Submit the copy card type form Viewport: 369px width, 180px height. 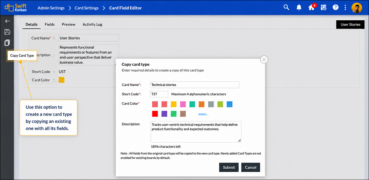pos(229,167)
